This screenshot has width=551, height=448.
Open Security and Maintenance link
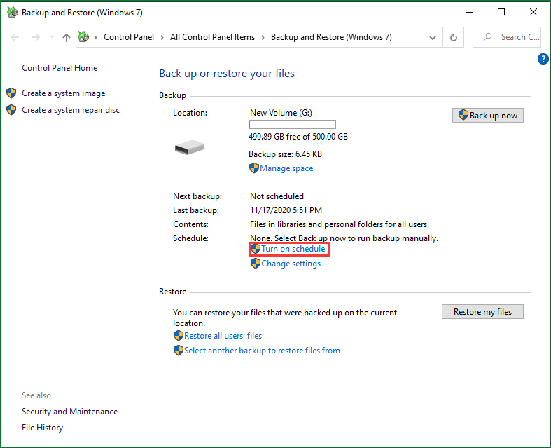tap(69, 412)
